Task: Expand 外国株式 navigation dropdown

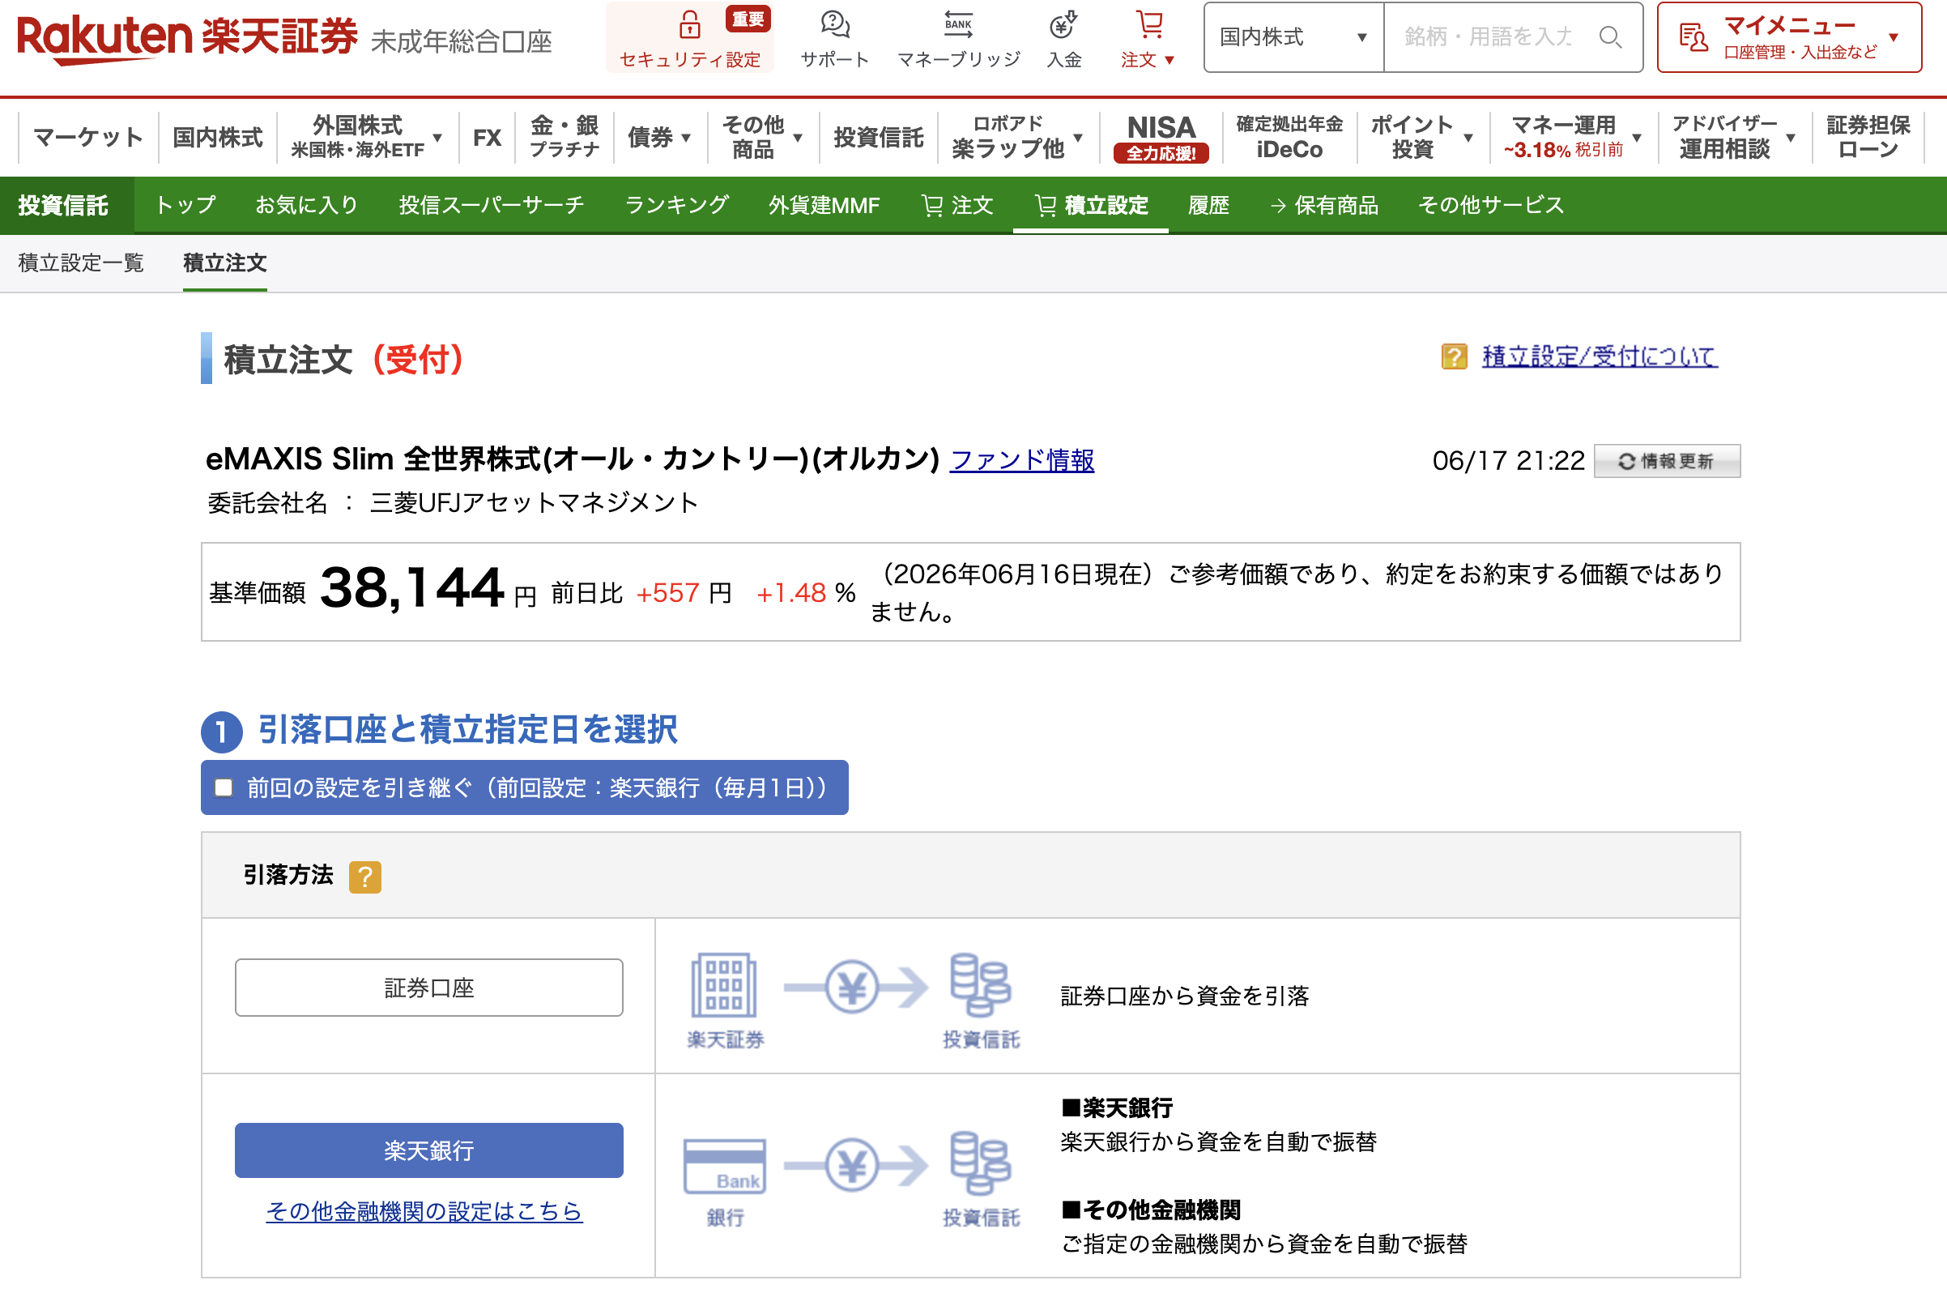Action: click(x=437, y=138)
